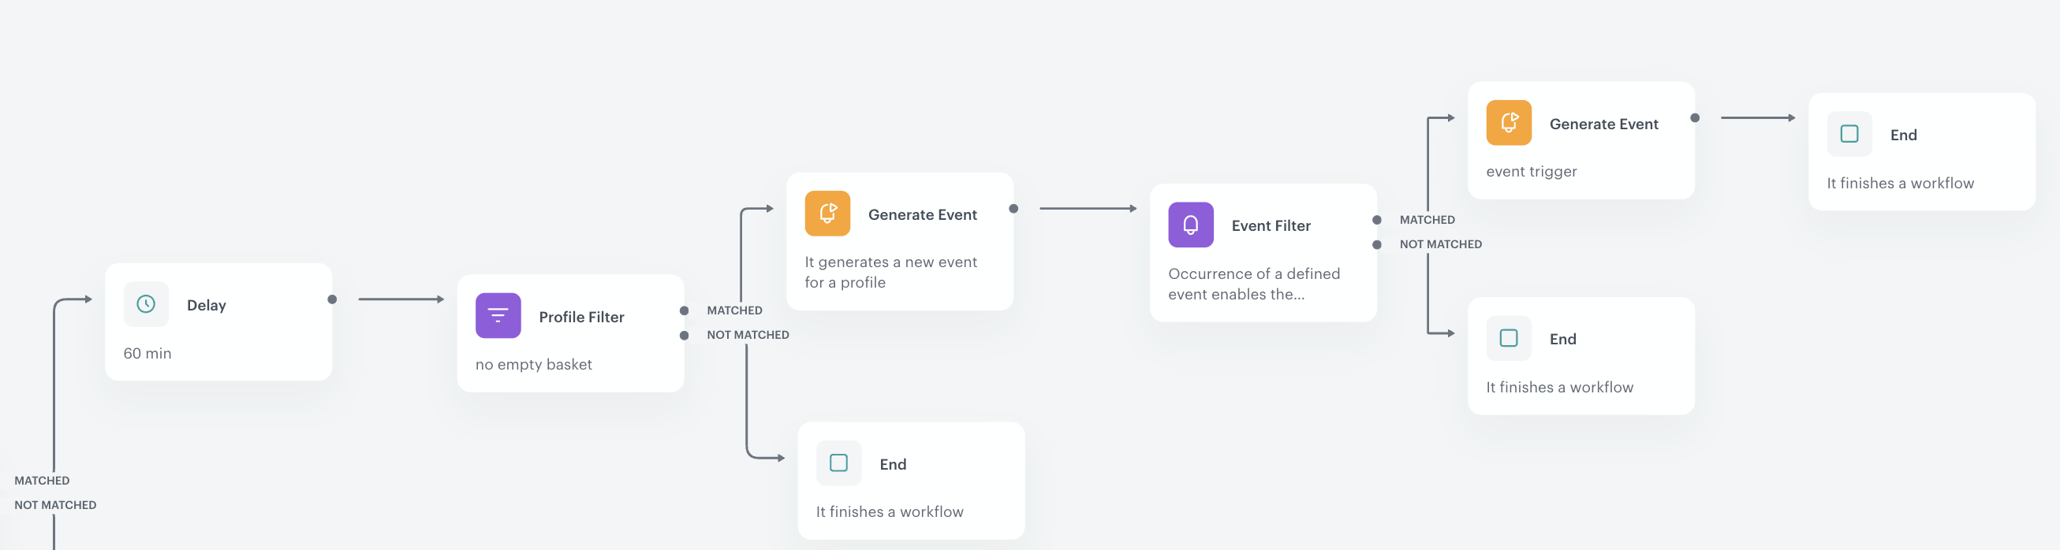
Task: Open the Delay node showing 60 min
Action: (218, 321)
